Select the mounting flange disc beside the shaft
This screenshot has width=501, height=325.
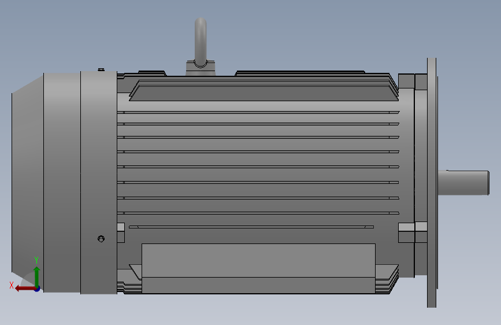[x=432, y=183]
